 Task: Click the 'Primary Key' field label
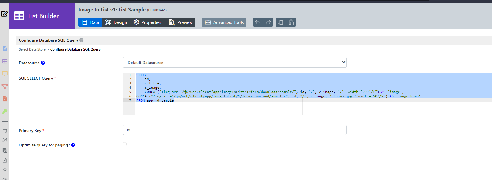(x=30, y=131)
